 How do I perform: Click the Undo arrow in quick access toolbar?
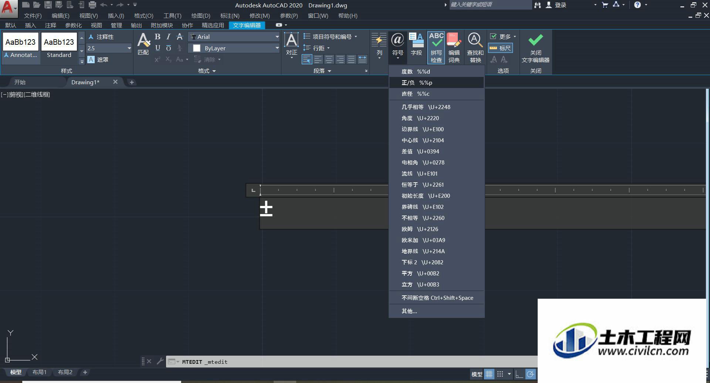(104, 5)
